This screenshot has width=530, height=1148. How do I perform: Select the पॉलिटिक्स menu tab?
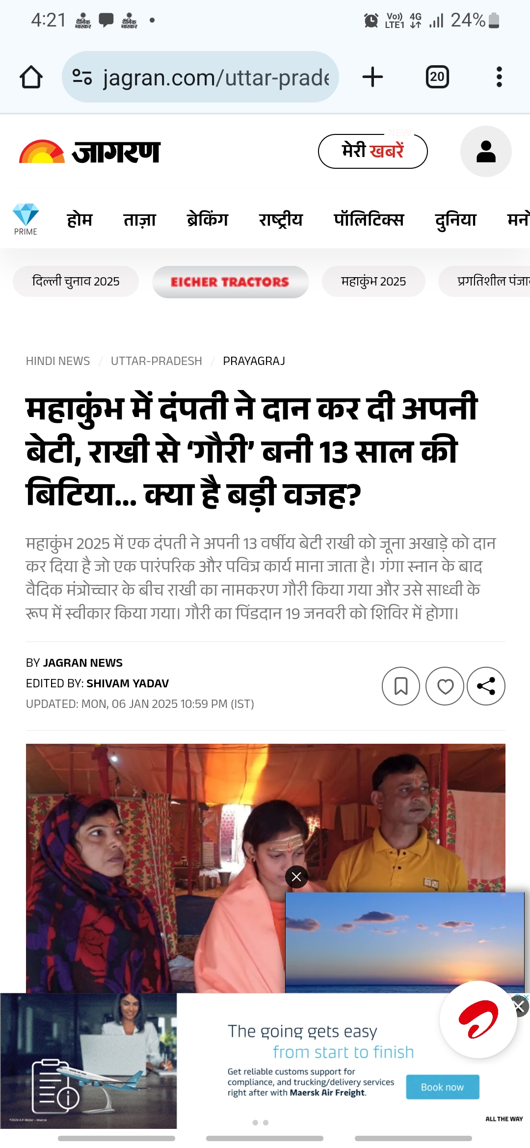369,219
